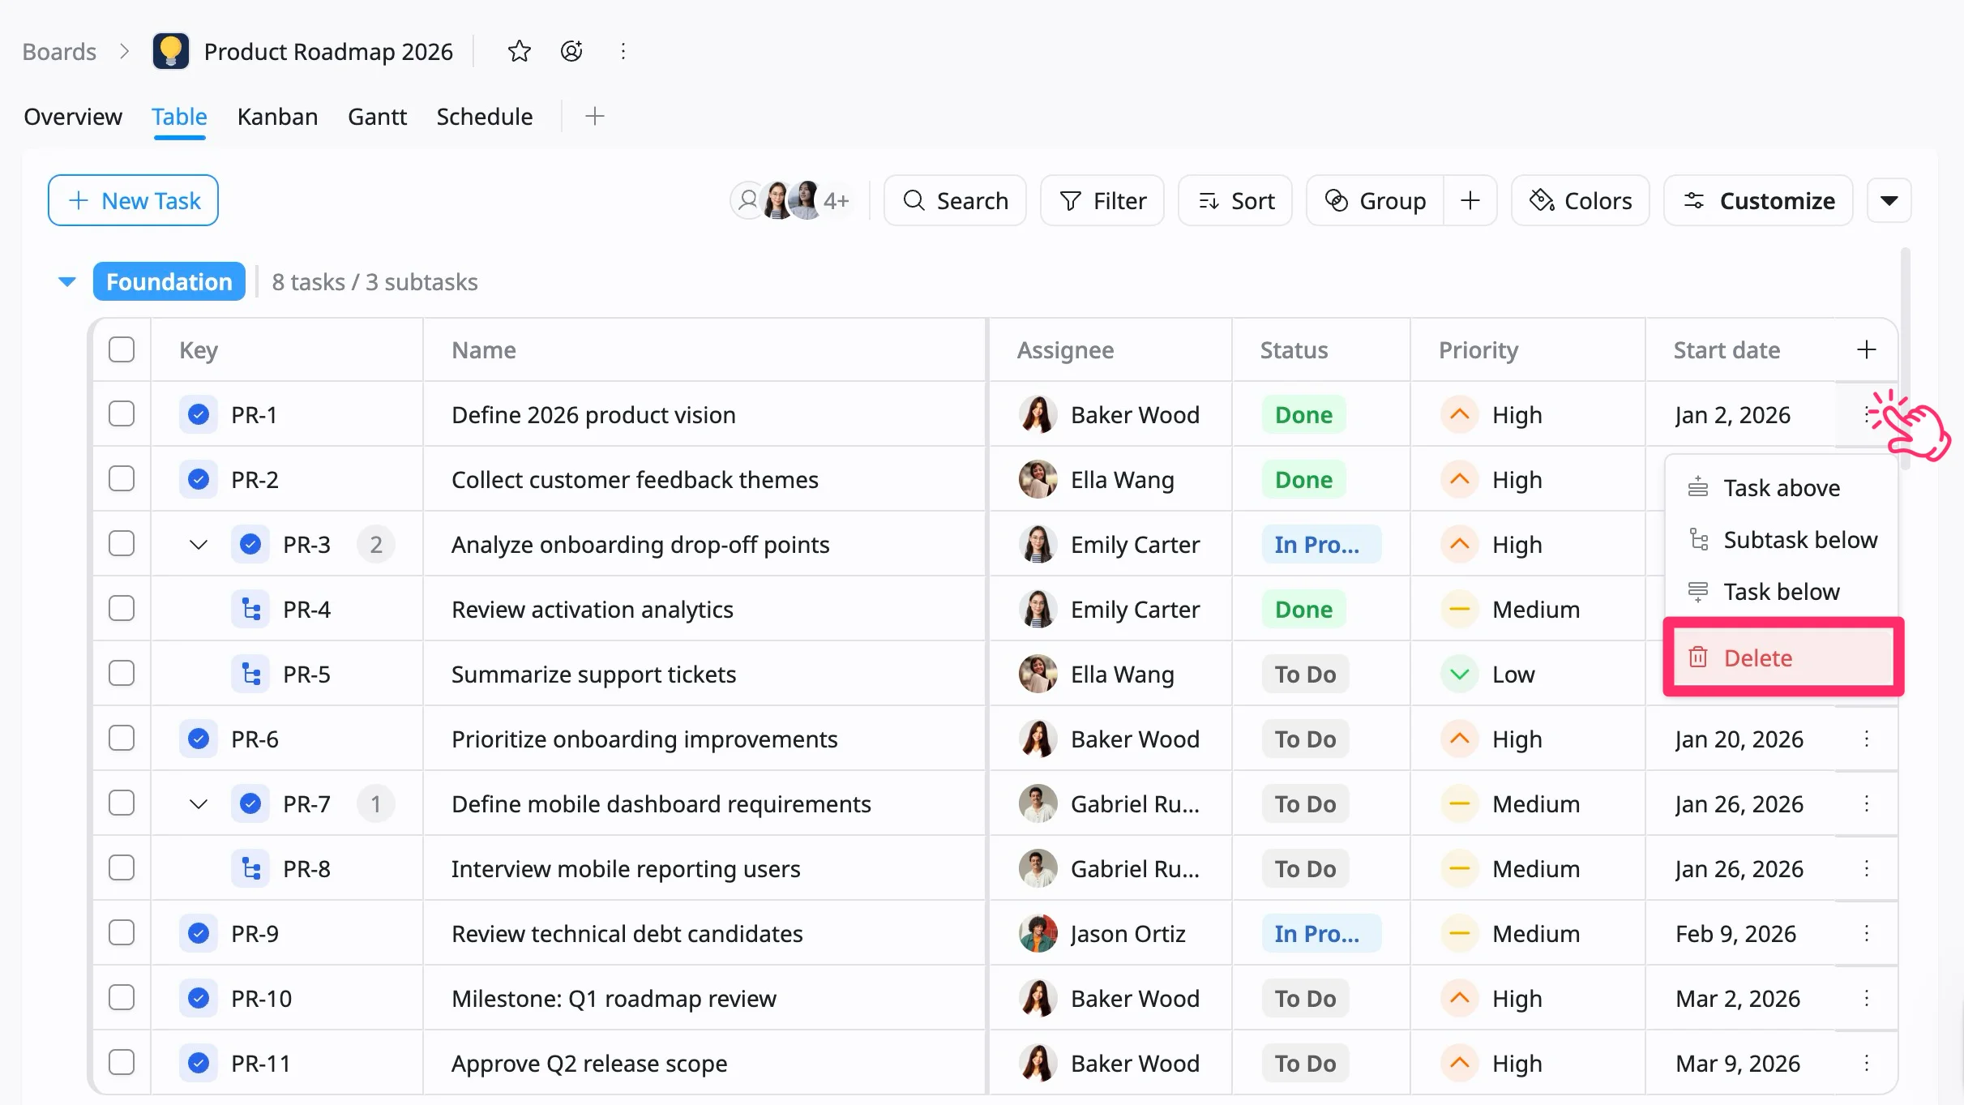Viewport: 1964px width, 1105px height.
Task: Check the PR-1 row checkbox
Action: pyautogui.click(x=122, y=414)
